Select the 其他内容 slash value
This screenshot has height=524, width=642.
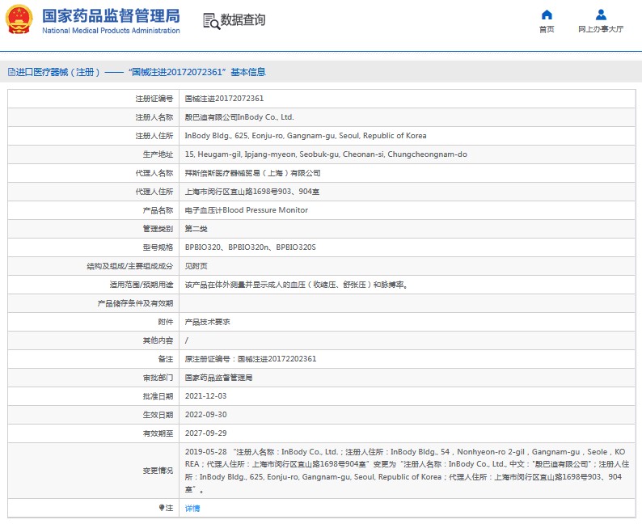tap(187, 340)
